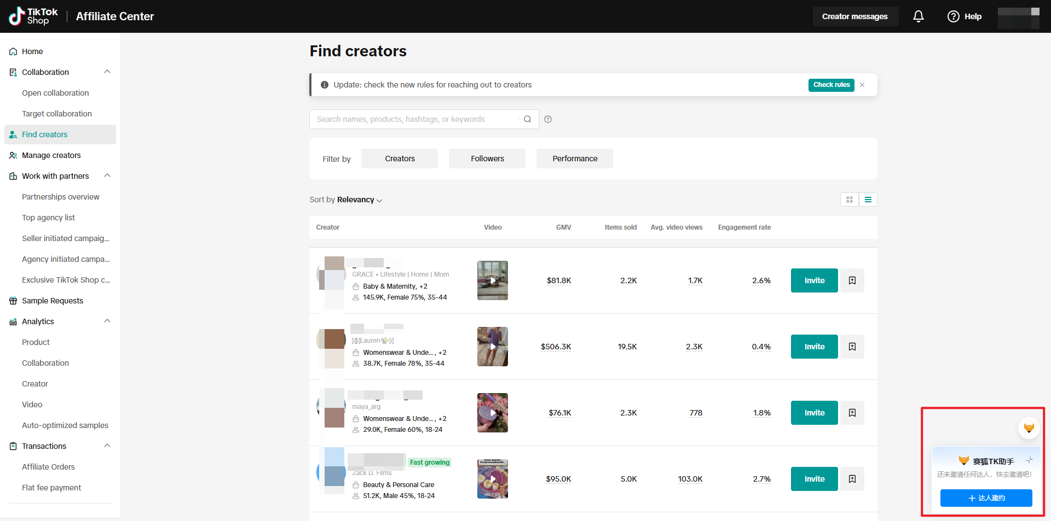1051x521 pixels.
Task: Open the Creators filter dropdown
Action: [x=400, y=159]
